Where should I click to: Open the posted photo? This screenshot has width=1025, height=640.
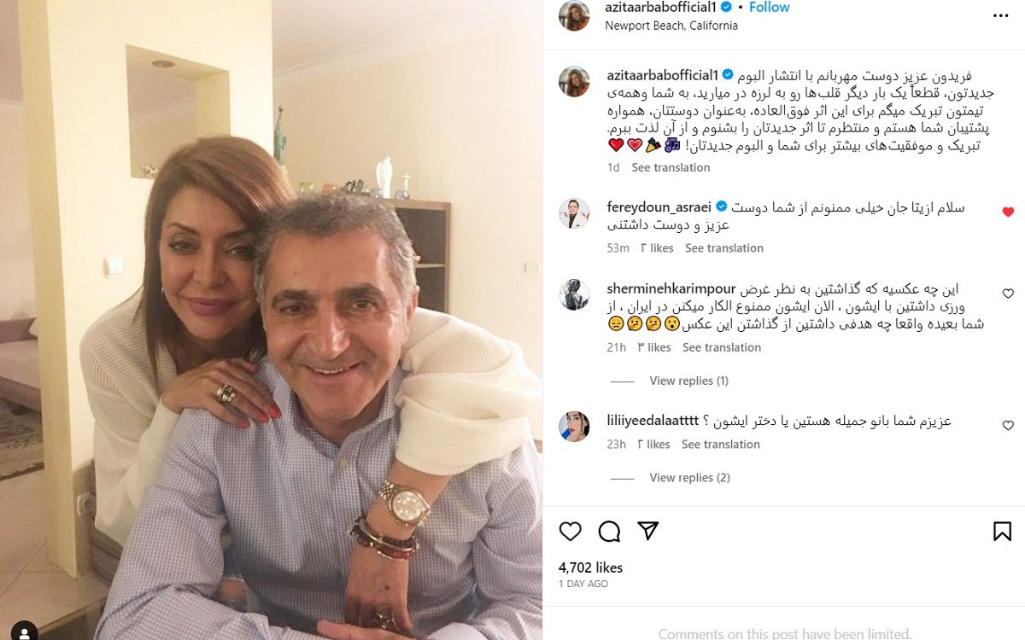point(271,320)
